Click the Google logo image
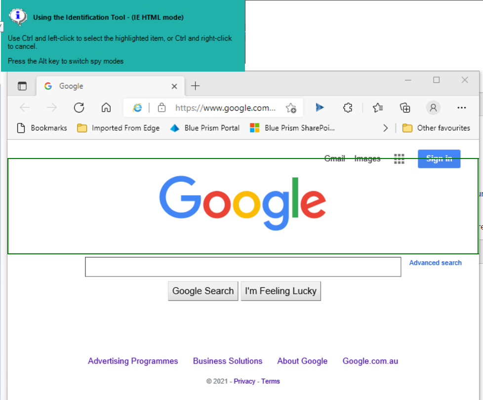The height and width of the screenshot is (400, 483). point(242,203)
